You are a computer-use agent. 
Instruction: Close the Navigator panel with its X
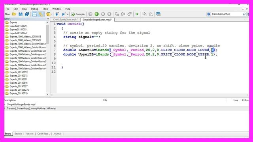pos(48,19)
